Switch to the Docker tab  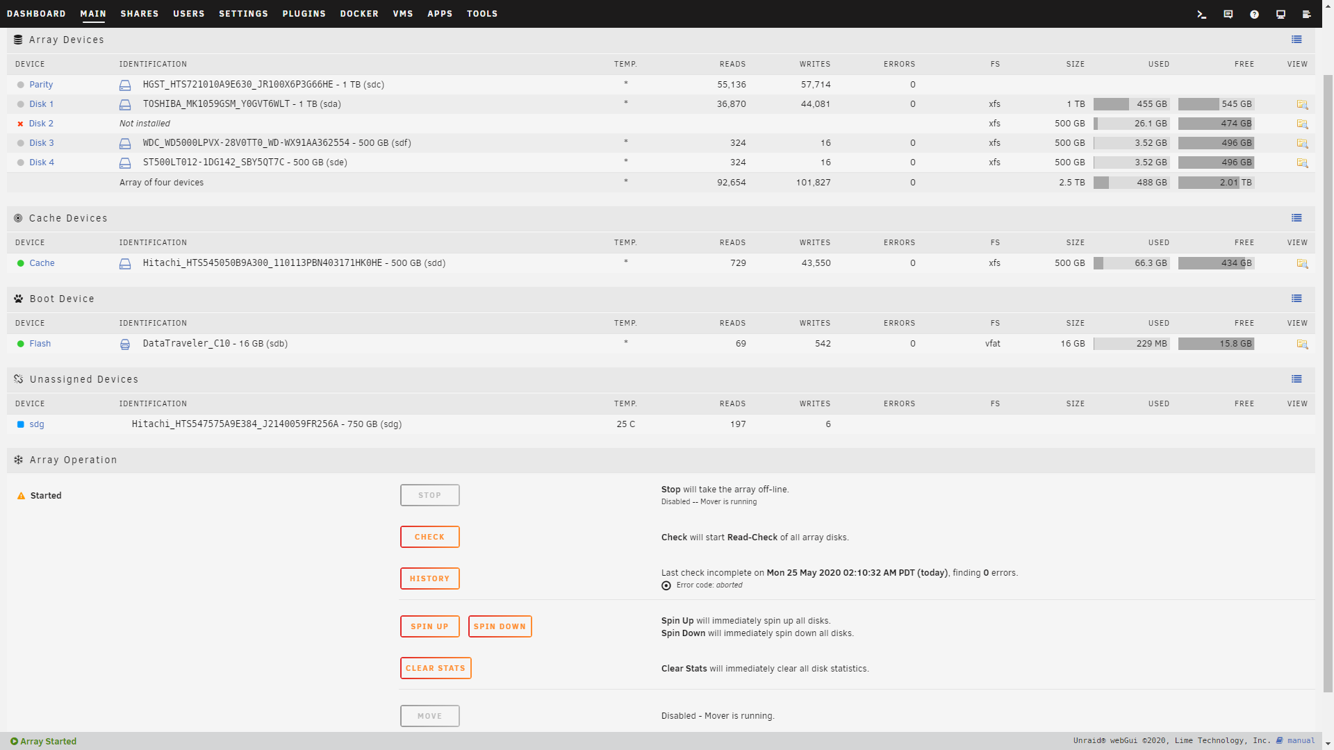click(x=359, y=14)
